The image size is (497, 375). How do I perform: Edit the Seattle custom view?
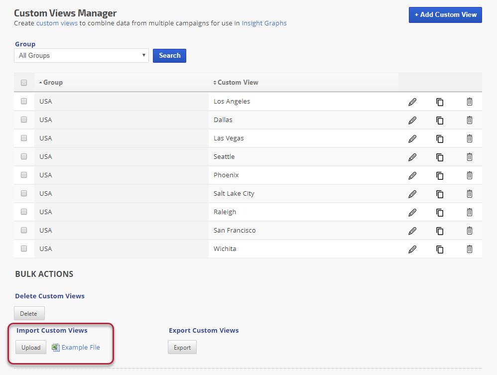412,157
